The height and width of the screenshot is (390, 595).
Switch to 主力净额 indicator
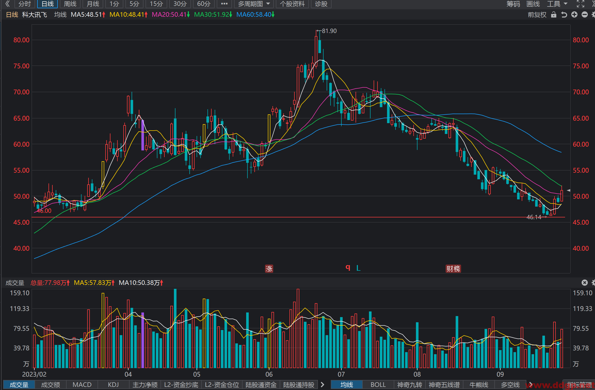coord(145,385)
